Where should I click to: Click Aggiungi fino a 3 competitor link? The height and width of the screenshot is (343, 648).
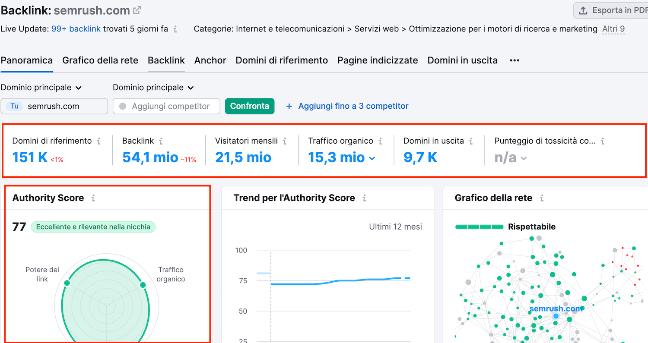(353, 106)
